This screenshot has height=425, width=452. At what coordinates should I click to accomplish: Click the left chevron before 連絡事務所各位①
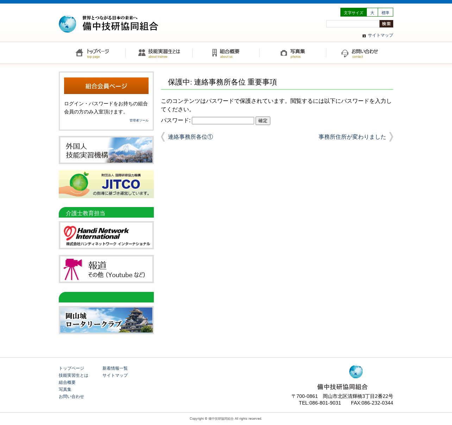pos(163,137)
